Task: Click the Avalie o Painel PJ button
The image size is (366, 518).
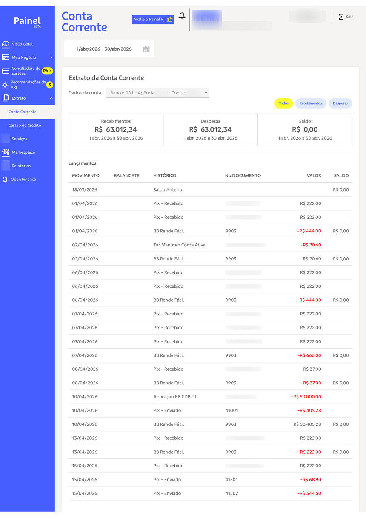Action: 153,19
